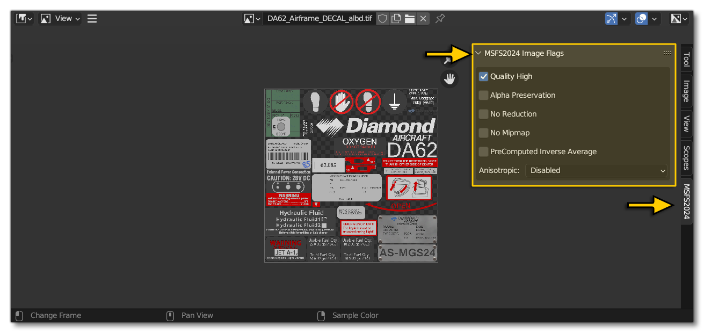Open the editor type selector icon
Screen dimensions: 704x333
(x=21, y=18)
